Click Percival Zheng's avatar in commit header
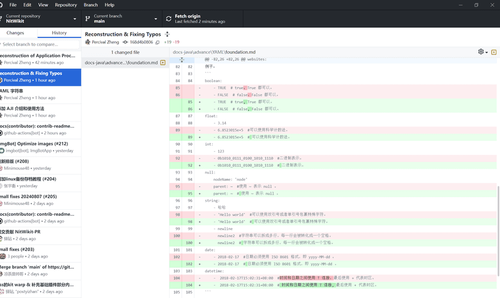500x298 pixels. pyautogui.click(x=88, y=42)
